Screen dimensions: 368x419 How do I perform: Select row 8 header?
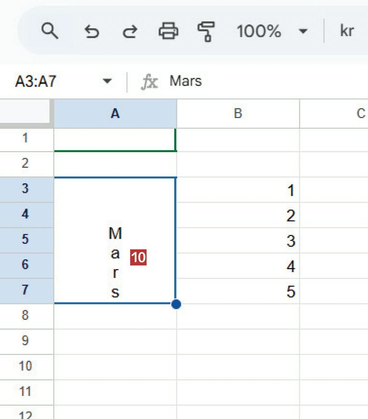tap(26, 315)
